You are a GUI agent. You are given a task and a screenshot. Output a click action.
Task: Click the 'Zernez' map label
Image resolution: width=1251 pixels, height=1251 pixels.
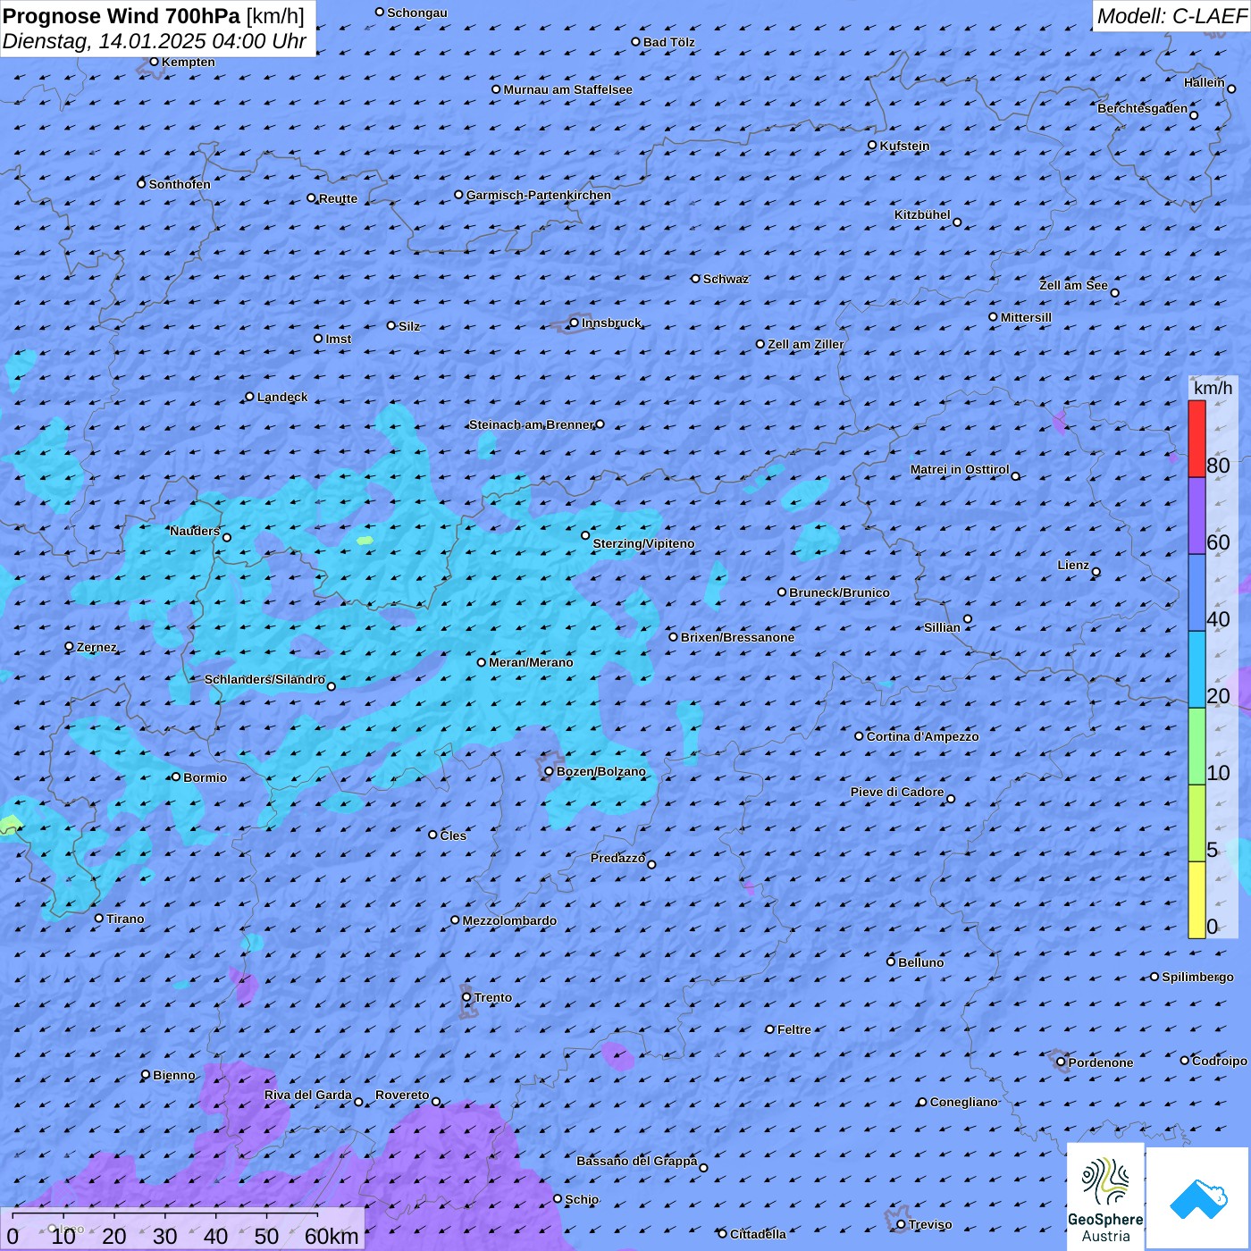97,647
